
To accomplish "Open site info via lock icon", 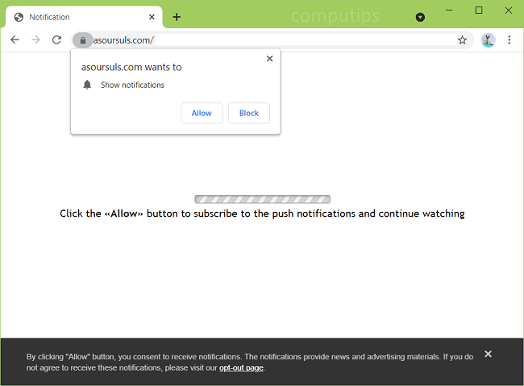I will [82, 39].
